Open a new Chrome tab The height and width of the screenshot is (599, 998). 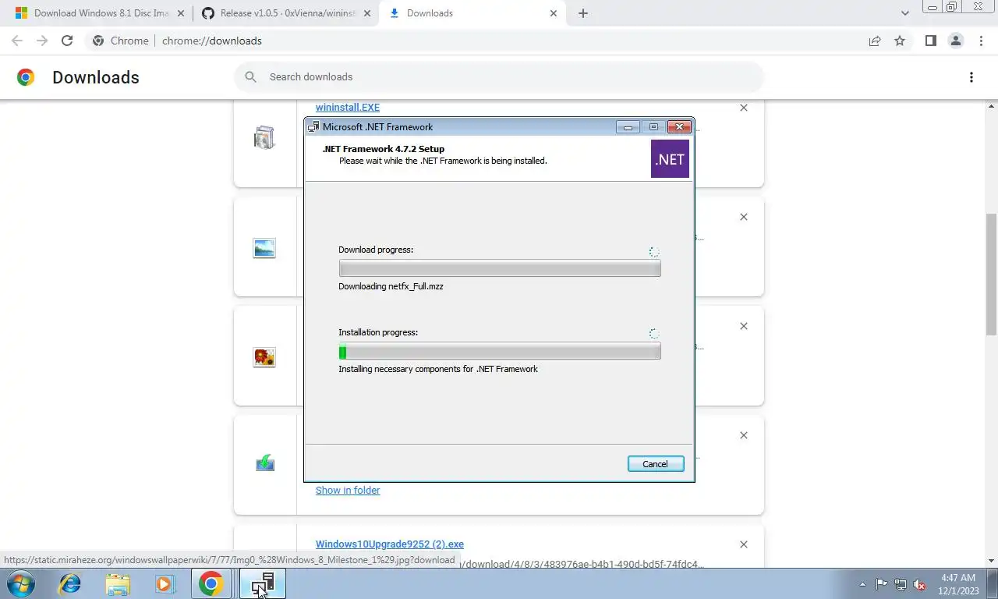582,13
